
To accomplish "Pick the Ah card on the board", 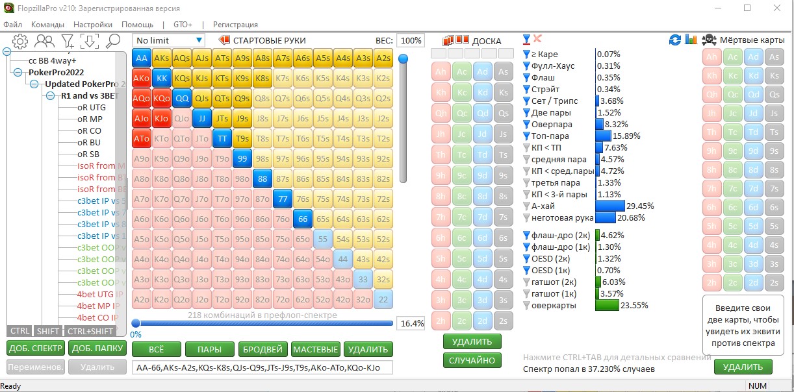I will click(x=441, y=71).
